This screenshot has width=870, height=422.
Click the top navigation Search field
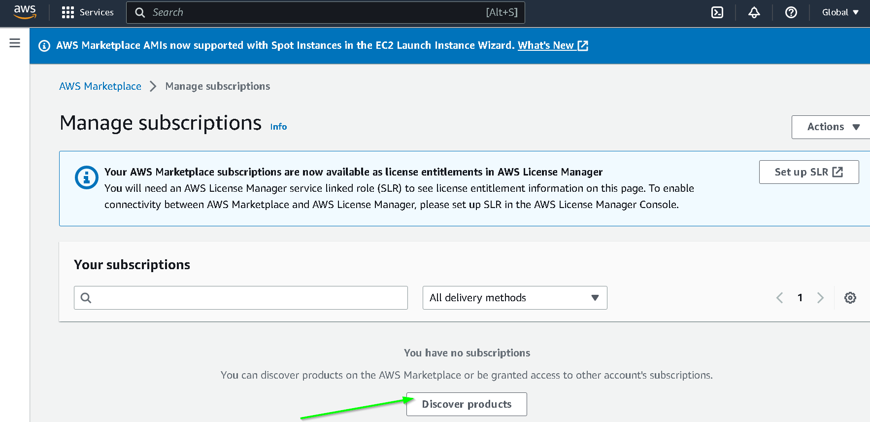(x=326, y=12)
